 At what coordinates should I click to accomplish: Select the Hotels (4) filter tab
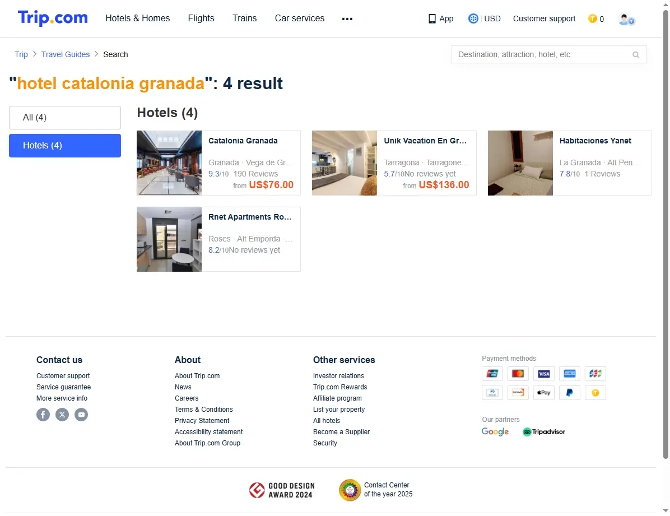click(x=65, y=146)
